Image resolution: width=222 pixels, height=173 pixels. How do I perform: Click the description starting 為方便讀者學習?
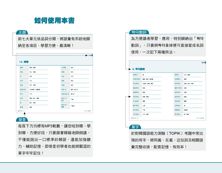(x=167, y=45)
